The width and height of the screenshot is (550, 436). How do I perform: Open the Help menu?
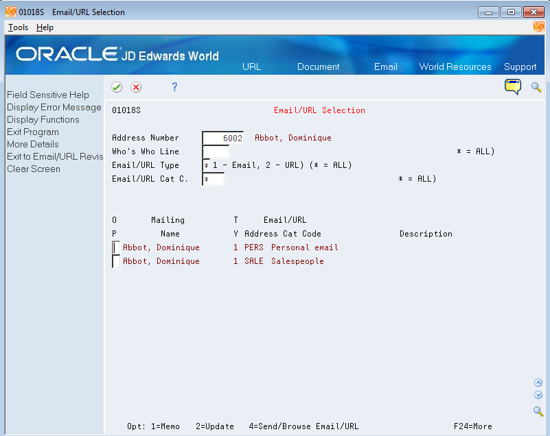coord(45,27)
